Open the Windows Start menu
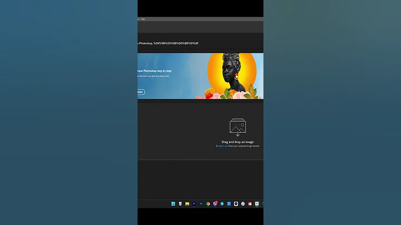 coord(173,204)
